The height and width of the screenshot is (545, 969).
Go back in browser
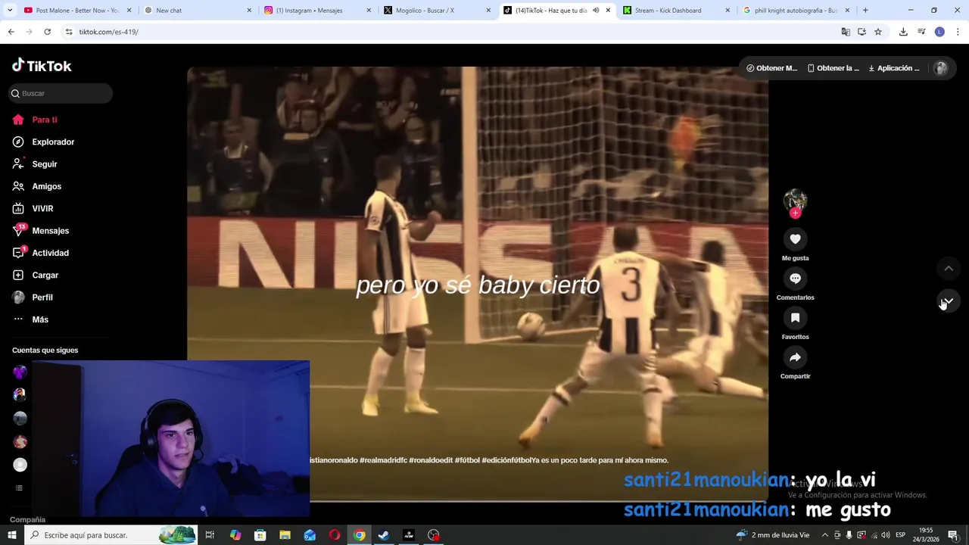(x=11, y=32)
